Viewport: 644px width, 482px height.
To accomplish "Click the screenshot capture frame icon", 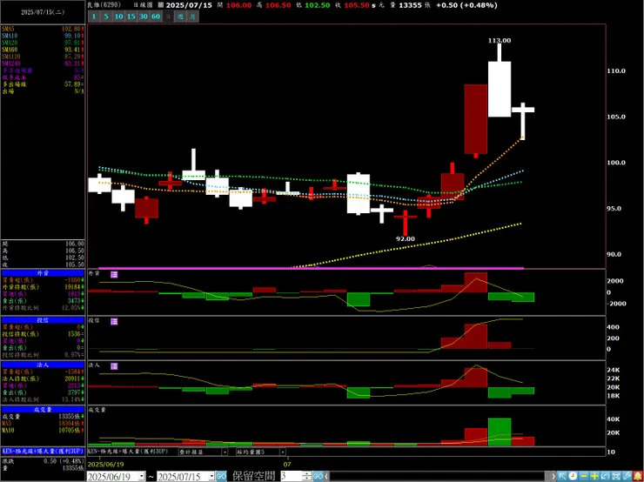I will tap(616, 476).
